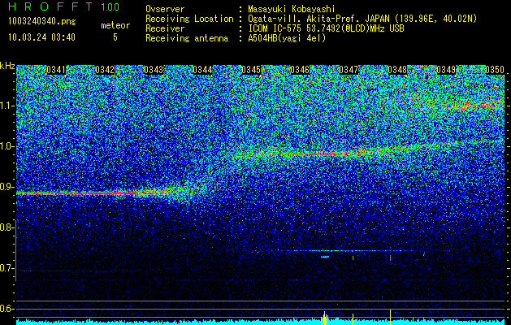
Task: Click the 0.7 frequency axis label
Action: 7,268
